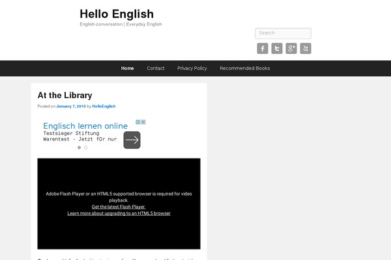The image size is (391, 260).
Task: Click the Hello English site title
Action: (x=117, y=14)
